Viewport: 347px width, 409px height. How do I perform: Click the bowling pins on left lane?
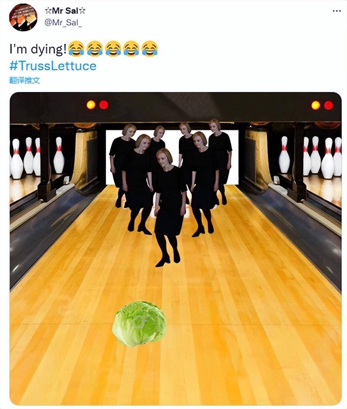36,157
